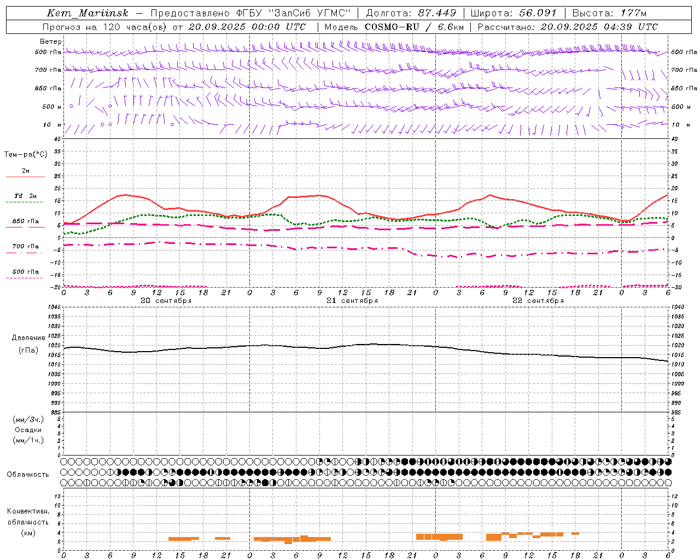Click the left '700 гПа' wind level label
Image resolution: width=700 pixels, height=560 pixels.
(48, 70)
